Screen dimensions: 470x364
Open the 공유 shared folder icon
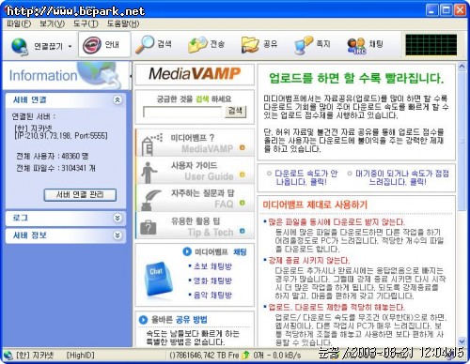tap(259, 44)
